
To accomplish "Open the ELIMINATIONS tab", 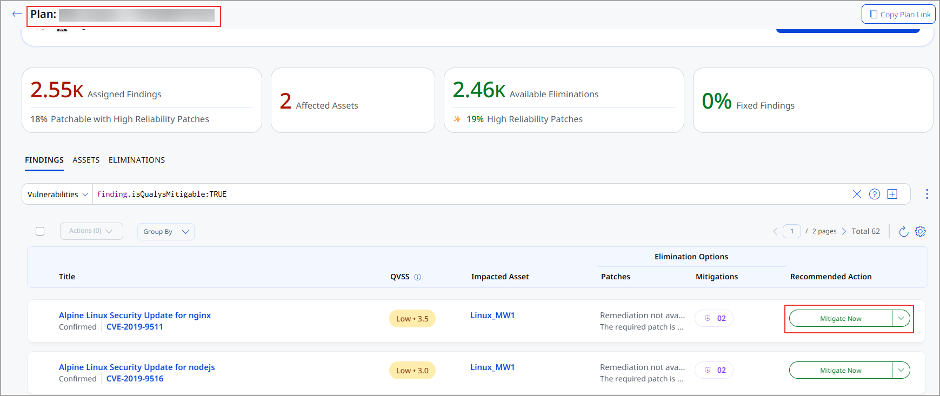I will [137, 160].
